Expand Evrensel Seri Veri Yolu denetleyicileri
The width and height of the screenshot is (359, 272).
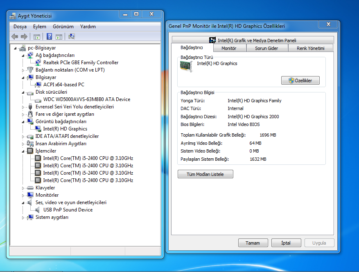(x=23, y=107)
